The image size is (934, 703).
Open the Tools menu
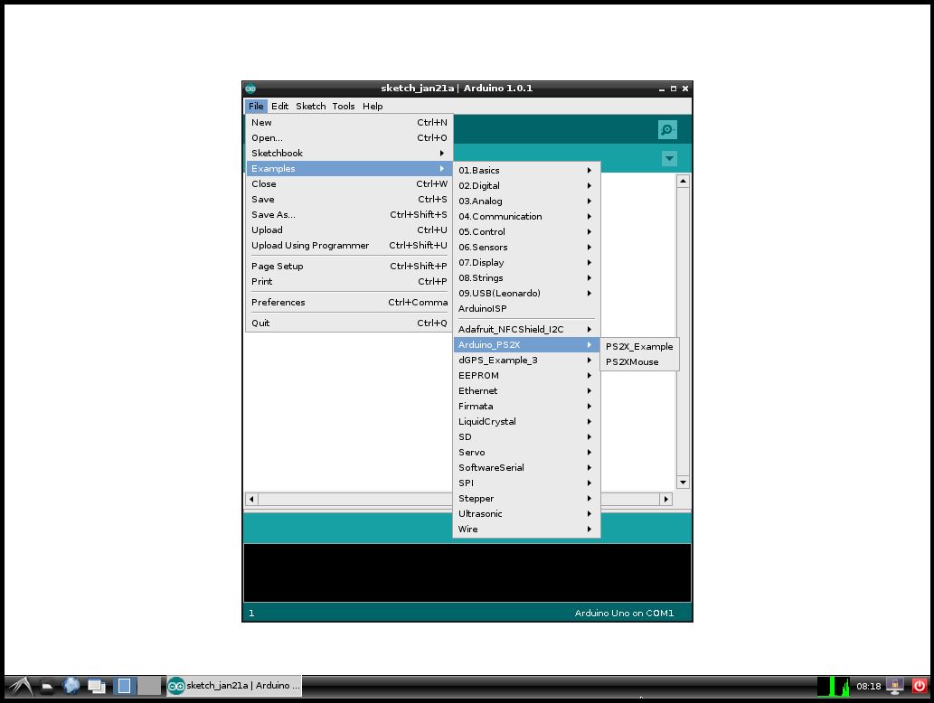point(344,106)
